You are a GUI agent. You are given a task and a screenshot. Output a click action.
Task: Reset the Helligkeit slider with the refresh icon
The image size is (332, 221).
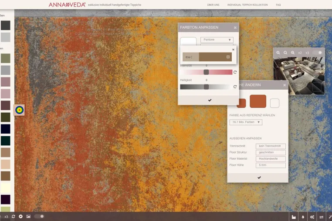pos(235,87)
